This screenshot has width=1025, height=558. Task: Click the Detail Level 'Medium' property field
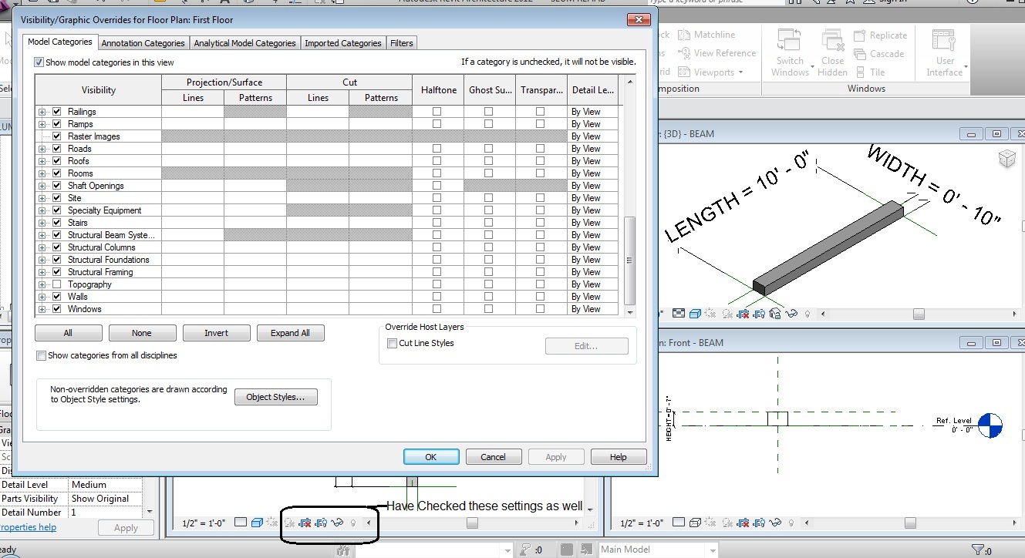[x=106, y=485]
